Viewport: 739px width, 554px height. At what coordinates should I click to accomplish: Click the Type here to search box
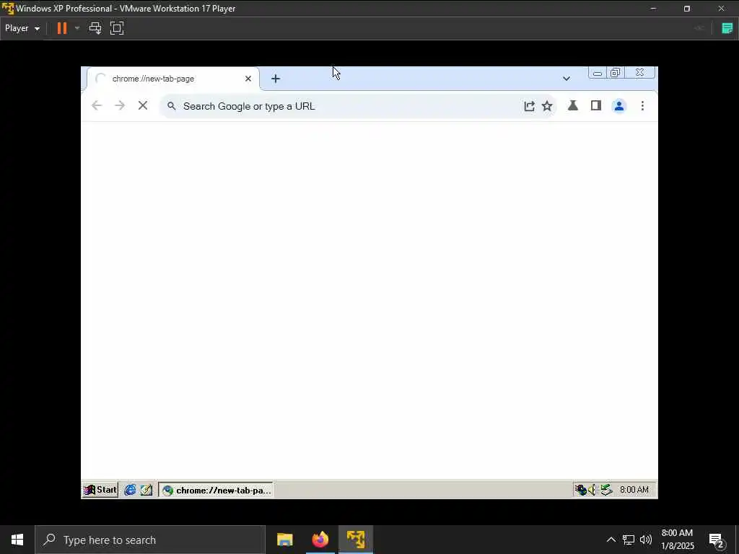point(150,540)
